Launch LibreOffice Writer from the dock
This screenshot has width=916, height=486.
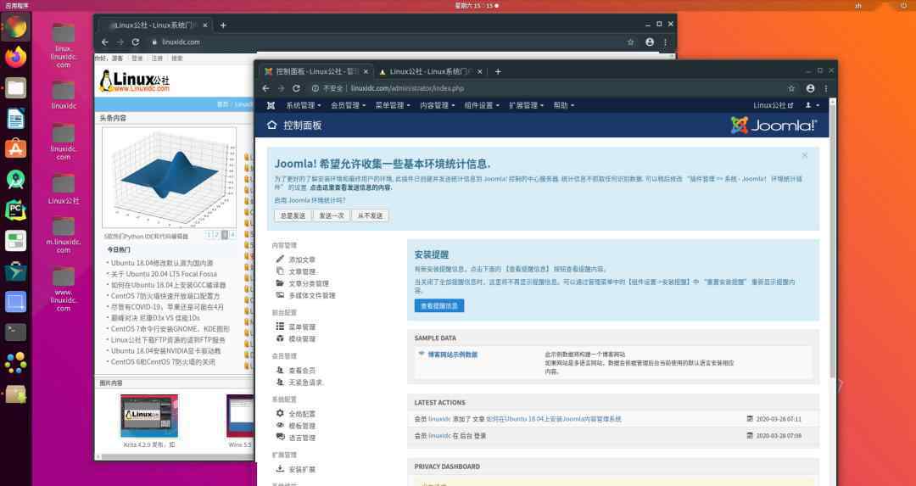click(16, 119)
